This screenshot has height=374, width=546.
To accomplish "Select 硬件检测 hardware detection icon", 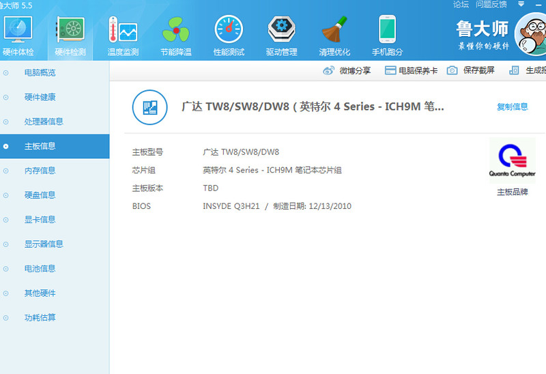I will [70, 29].
